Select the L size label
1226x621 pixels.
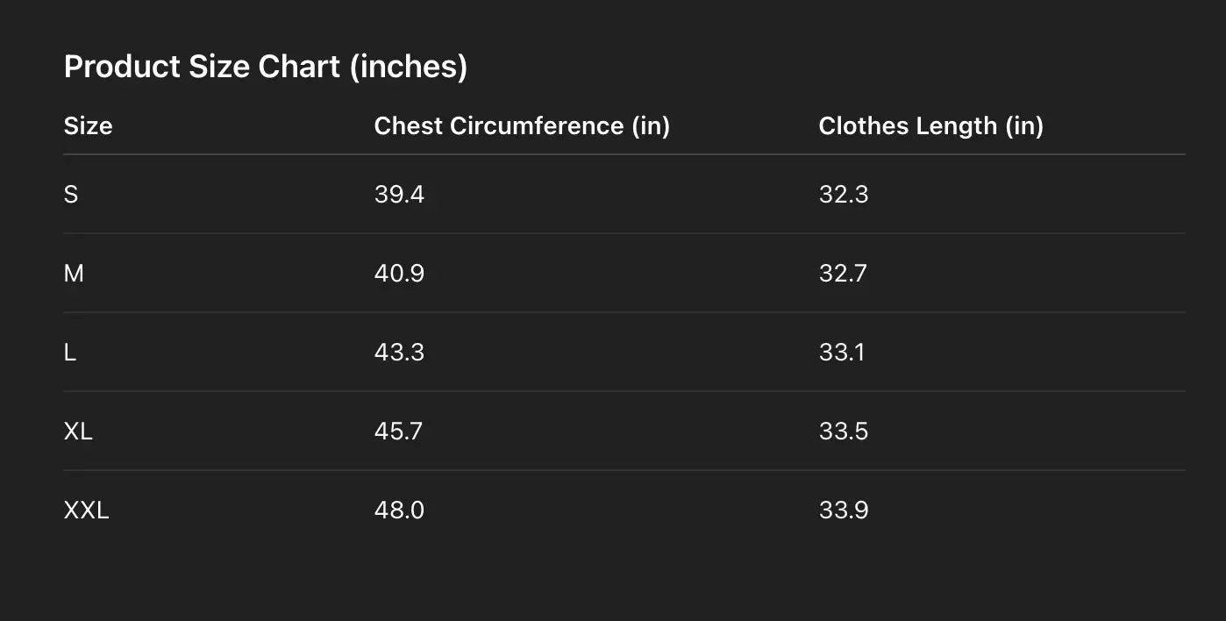tap(70, 352)
